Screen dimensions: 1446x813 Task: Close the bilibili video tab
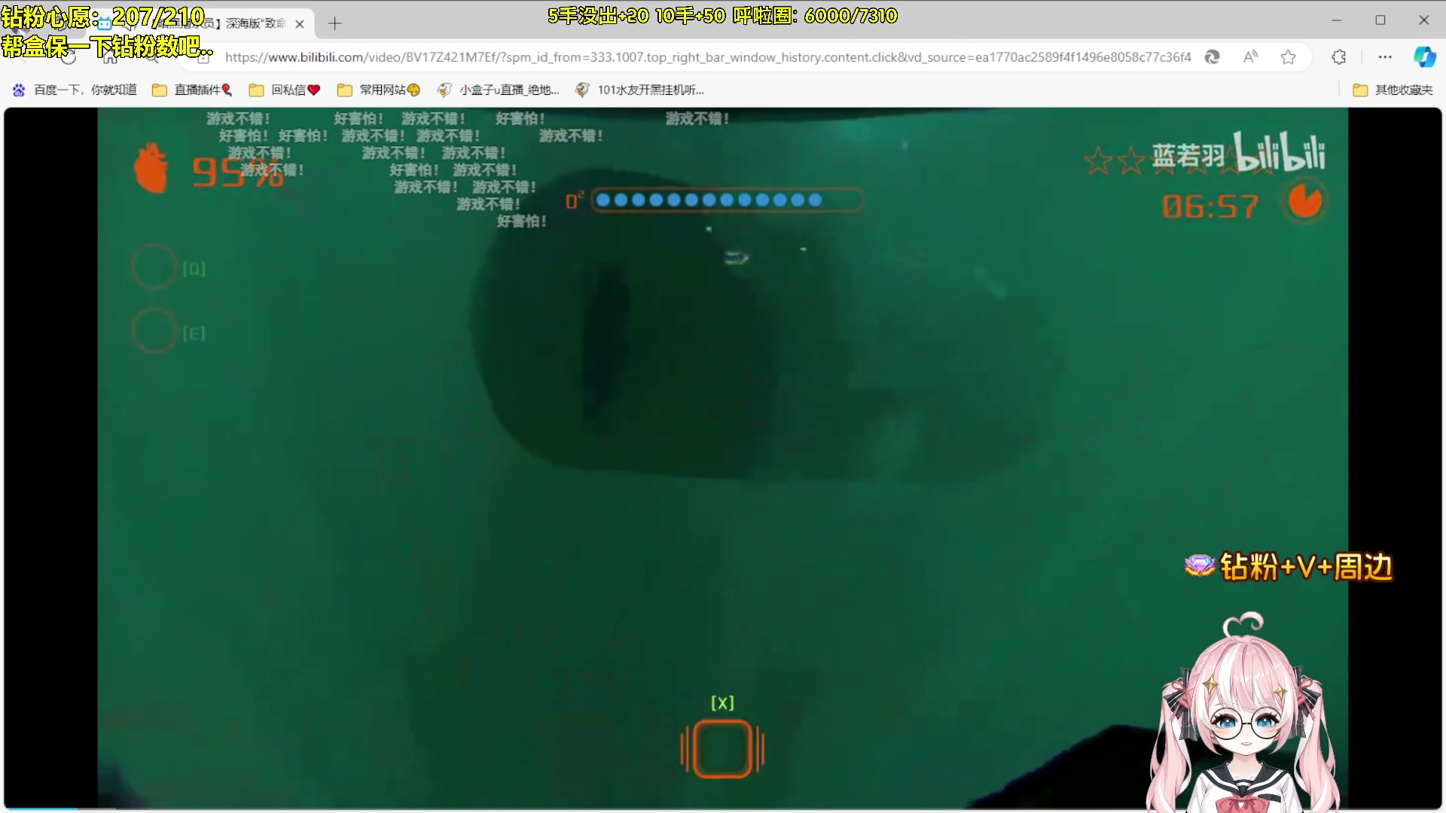[x=300, y=24]
